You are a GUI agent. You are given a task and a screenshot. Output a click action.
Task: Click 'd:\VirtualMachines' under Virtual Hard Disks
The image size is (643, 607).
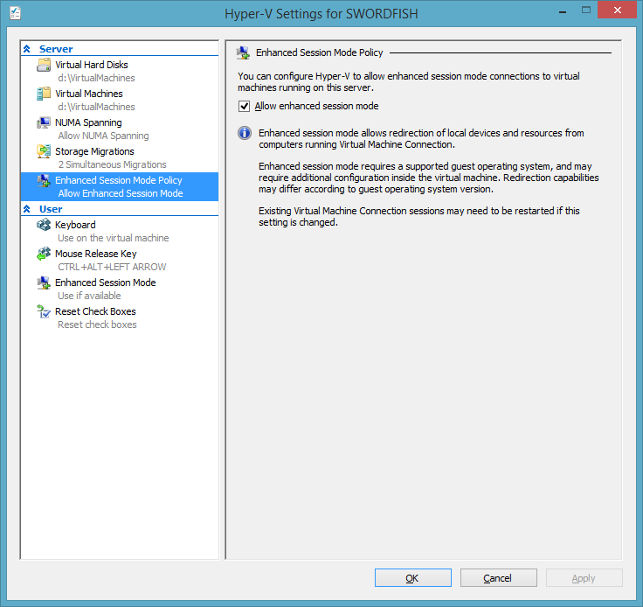[96, 78]
